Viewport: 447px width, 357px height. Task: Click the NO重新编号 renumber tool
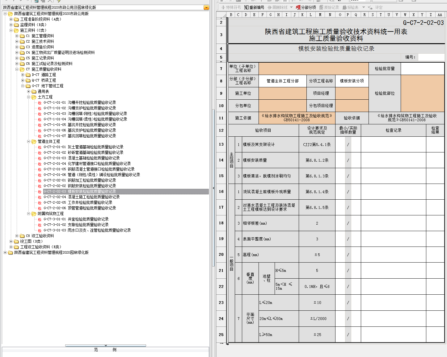coord(254,7)
